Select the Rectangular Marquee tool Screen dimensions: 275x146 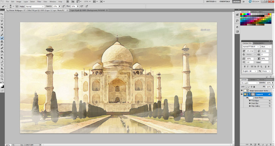tap(2, 17)
